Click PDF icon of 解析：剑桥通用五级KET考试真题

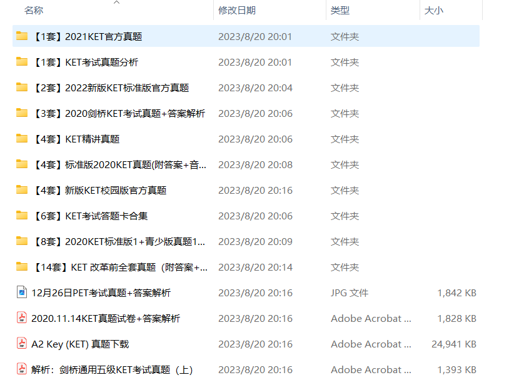(22, 369)
